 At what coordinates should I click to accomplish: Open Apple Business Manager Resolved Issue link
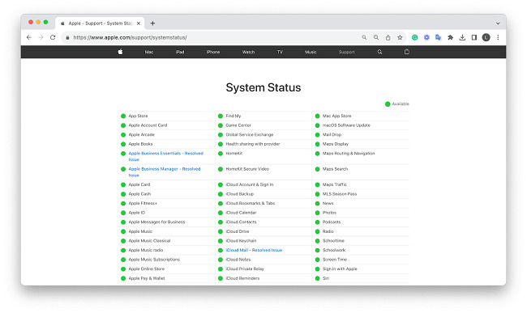pyautogui.click(x=165, y=172)
